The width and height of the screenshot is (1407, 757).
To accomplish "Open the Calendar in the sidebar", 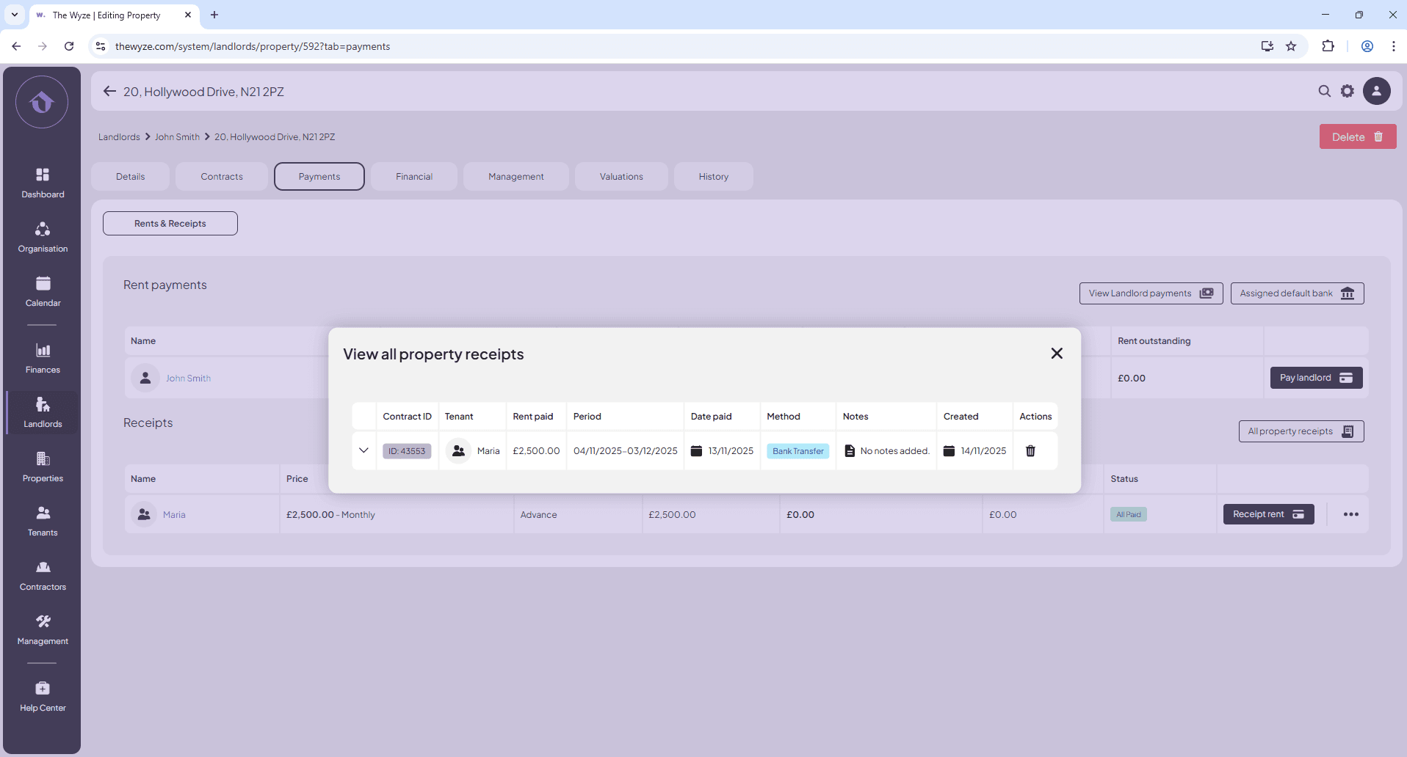I will point(43,291).
